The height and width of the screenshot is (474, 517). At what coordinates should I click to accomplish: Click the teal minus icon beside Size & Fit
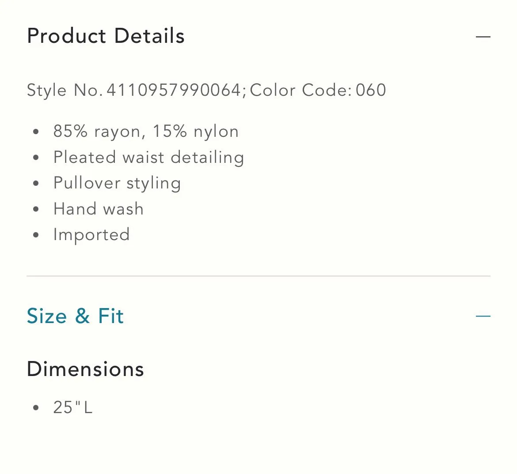tap(483, 316)
